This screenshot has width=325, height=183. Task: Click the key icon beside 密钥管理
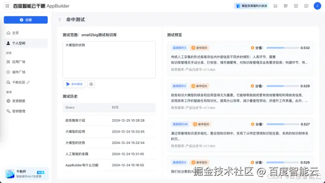[8, 111]
